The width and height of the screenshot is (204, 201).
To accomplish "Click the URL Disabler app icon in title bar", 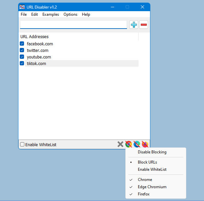I will 22,7.
